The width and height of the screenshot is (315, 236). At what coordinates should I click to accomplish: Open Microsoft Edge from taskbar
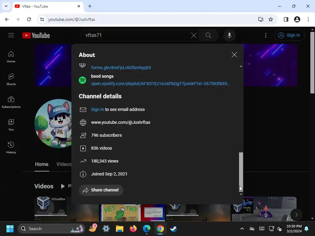click(146, 229)
